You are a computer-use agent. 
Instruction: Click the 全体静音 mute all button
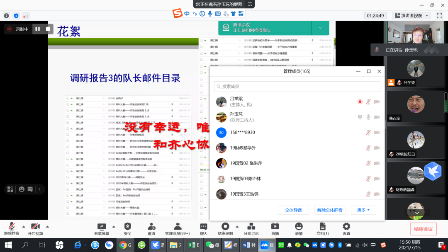point(293,210)
